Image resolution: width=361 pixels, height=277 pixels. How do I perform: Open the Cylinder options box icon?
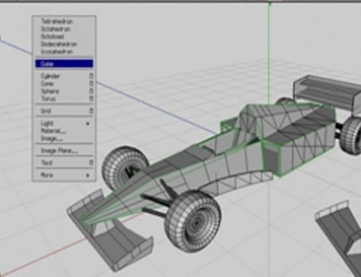coord(91,76)
